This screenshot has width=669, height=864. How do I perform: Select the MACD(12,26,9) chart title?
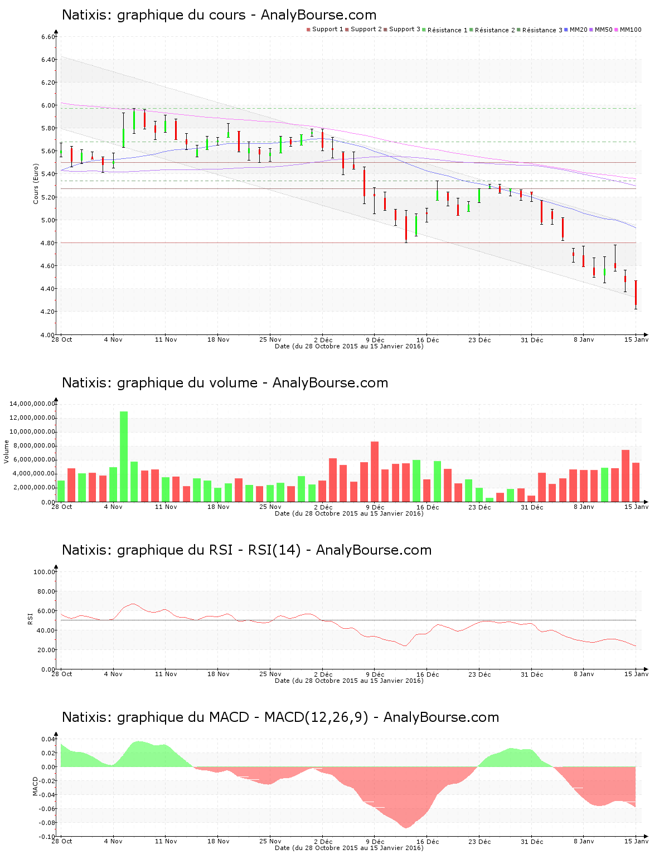tap(280, 717)
